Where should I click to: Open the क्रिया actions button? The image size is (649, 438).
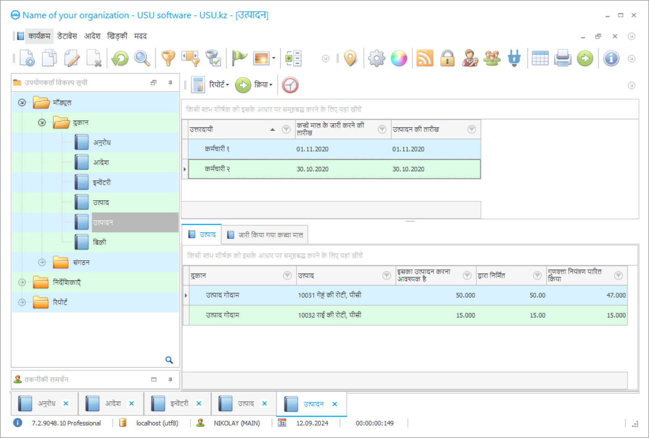263,85
